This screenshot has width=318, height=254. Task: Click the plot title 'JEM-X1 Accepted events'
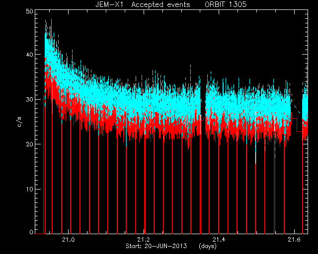point(143,4)
